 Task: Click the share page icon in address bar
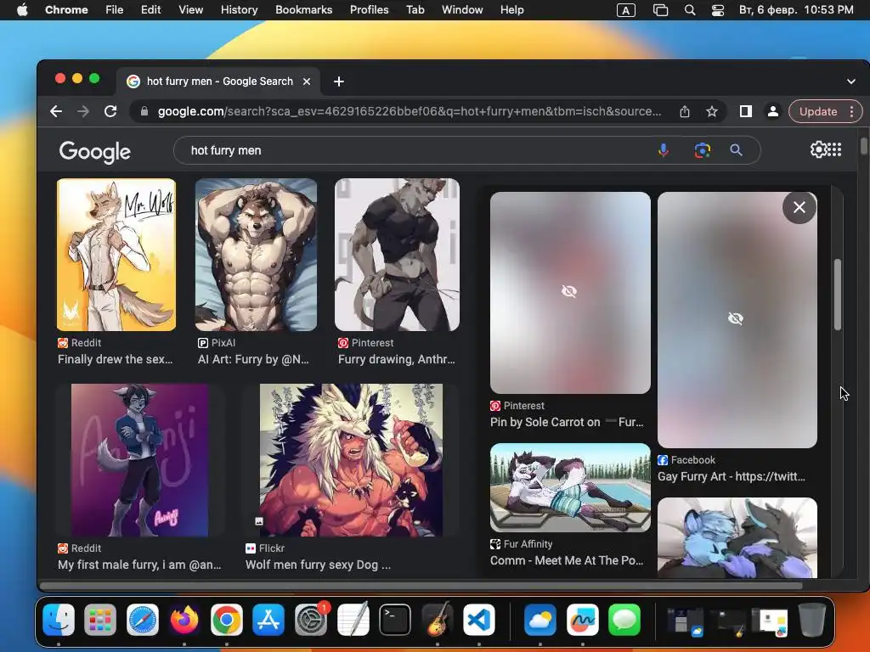pos(685,111)
